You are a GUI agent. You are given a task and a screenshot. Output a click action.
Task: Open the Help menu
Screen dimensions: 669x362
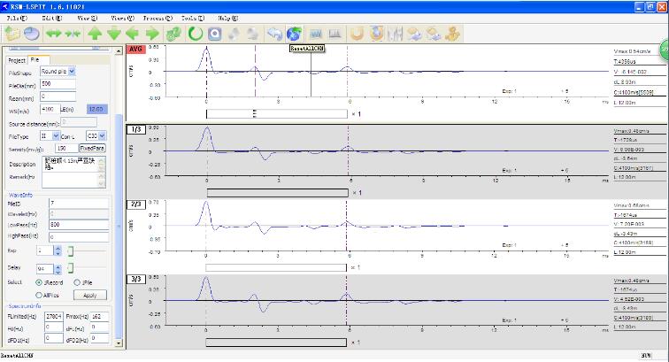tap(228, 18)
